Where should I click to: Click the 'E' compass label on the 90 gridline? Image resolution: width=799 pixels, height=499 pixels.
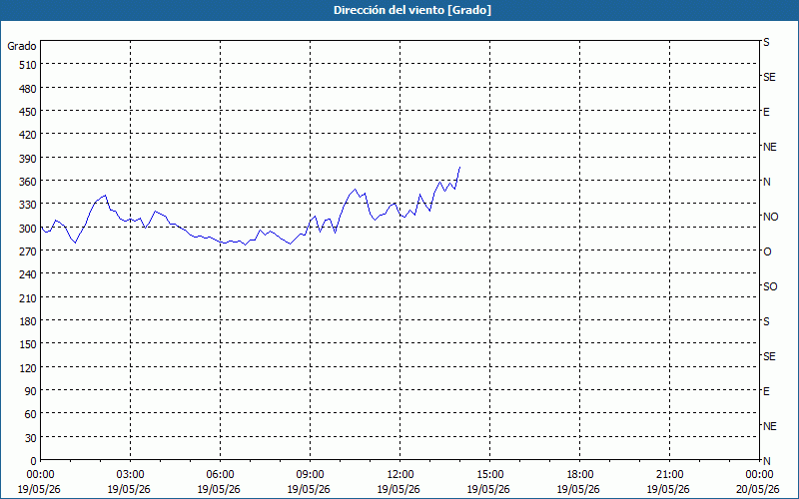tap(766, 391)
